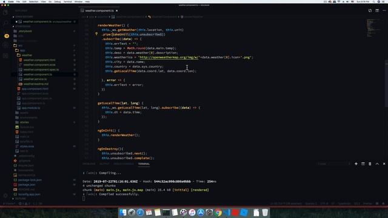
Task: Open the Trash in the Dock
Action: tap(265, 213)
